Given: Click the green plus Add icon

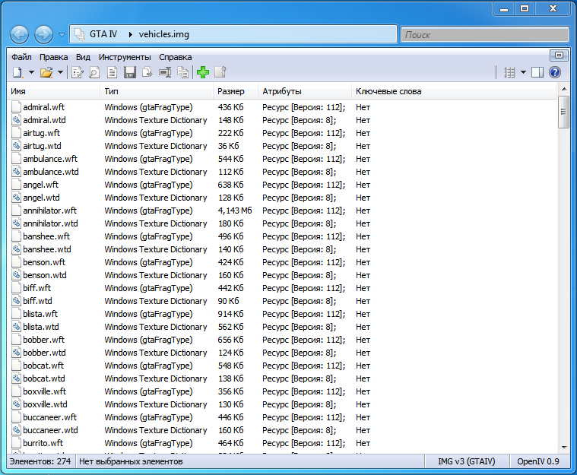Looking at the screenshot, I should coord(203,72).
